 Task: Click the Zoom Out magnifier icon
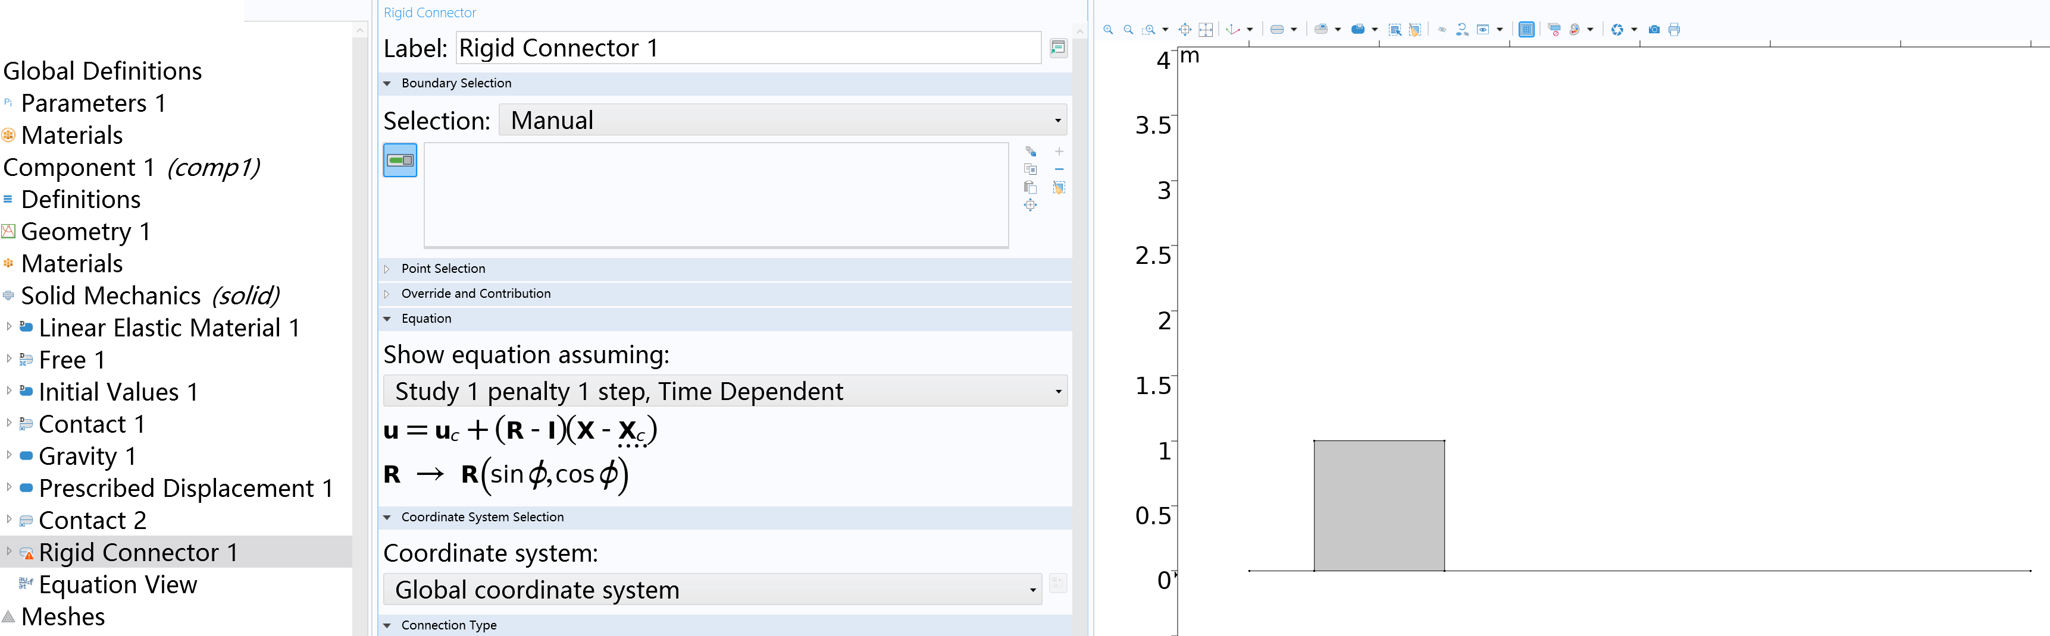point(1128,29)
